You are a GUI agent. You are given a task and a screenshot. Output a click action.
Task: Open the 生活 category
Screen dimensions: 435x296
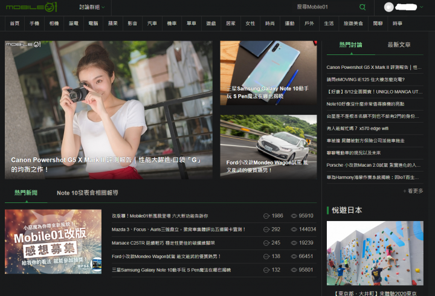pos(329,24)
